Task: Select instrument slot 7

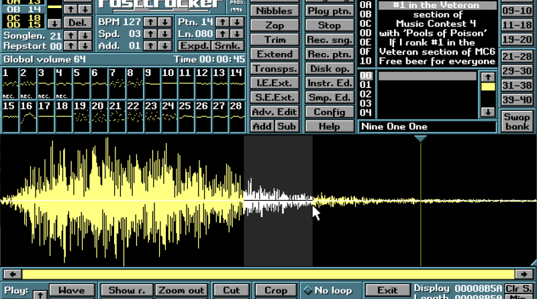Action: pyautogui.click(x=117, y=84)
